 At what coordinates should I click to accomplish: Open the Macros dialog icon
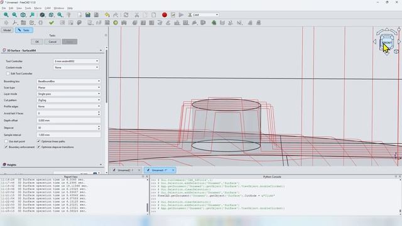(x=173, y=15)
